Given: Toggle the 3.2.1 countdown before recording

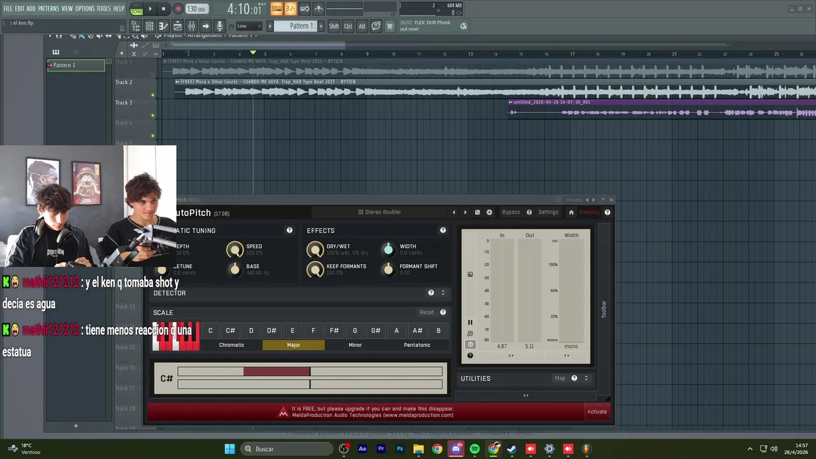Looking at the screenshot, I should (290, 8).
